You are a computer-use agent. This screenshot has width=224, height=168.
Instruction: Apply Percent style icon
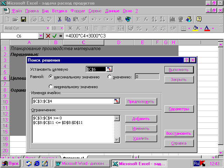point(139,28)
